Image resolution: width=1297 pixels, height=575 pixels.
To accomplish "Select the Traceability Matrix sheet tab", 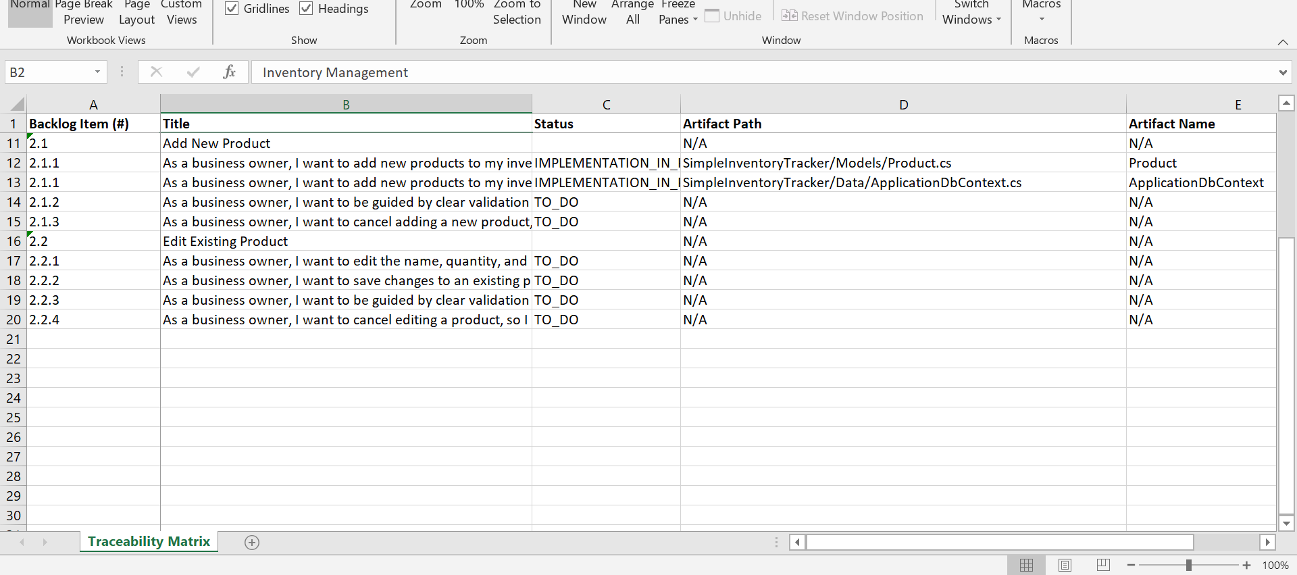I will [x=149, y=541].
